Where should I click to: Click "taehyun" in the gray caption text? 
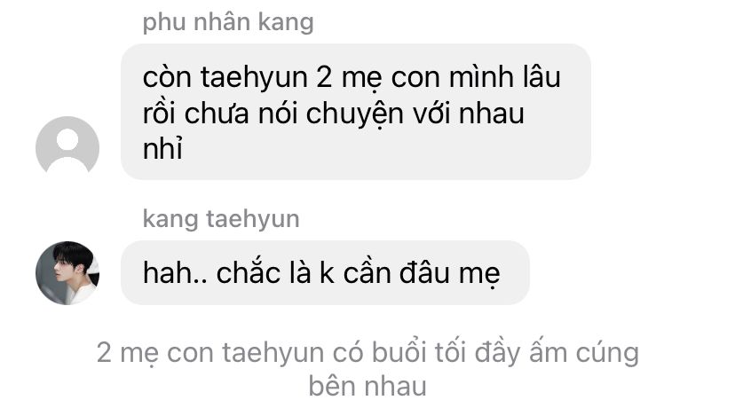[x=273, y=353]
